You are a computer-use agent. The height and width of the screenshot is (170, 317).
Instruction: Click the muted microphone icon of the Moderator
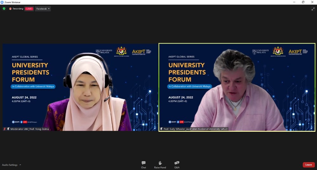click(x=4, y=129)
